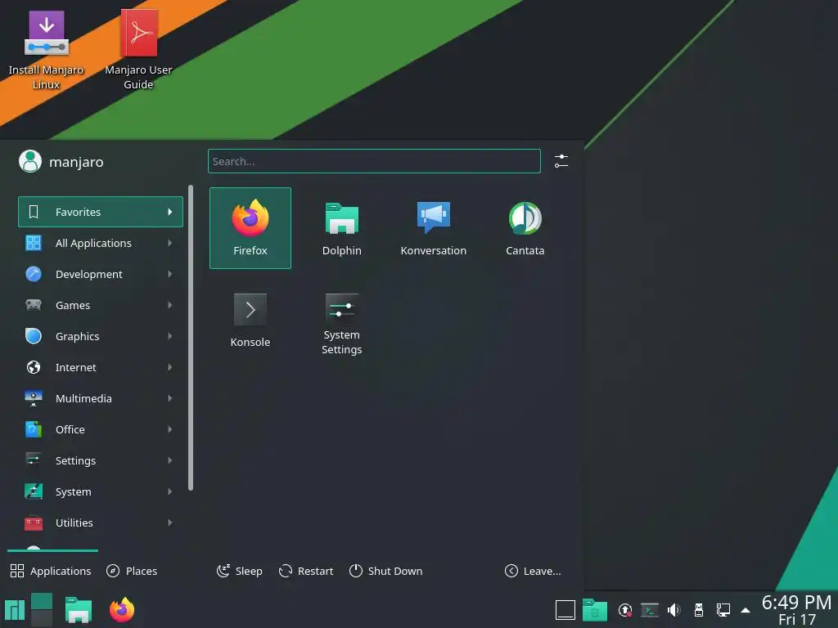Show hidden tray icons arrow
Viewport: 838px width, 628px height.
tap(746, 610)
